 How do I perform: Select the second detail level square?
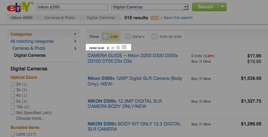113,48
